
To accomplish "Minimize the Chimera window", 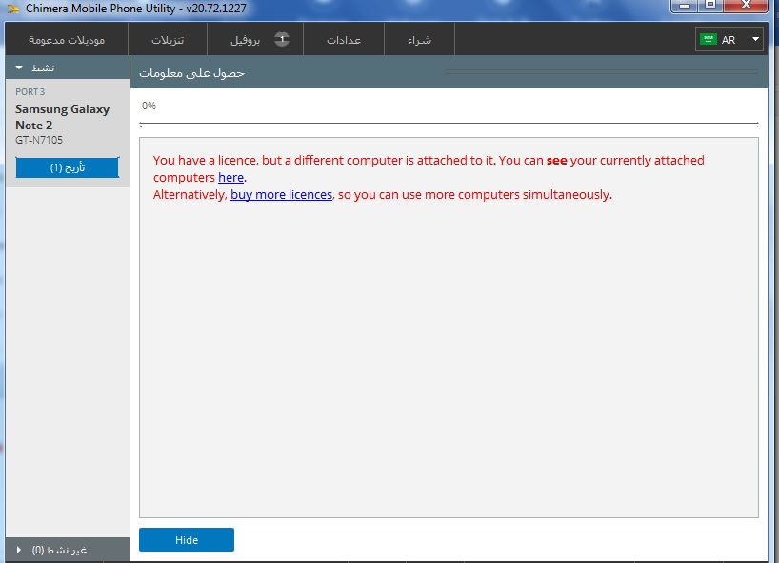I will click(x=685, y=5).
